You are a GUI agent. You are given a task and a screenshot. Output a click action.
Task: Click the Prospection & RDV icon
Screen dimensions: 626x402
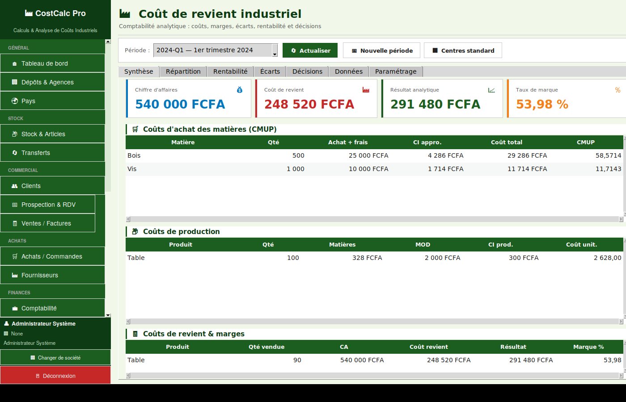coord(15,205)
